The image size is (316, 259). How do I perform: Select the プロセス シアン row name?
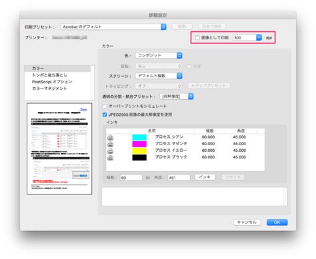[169, 137]
